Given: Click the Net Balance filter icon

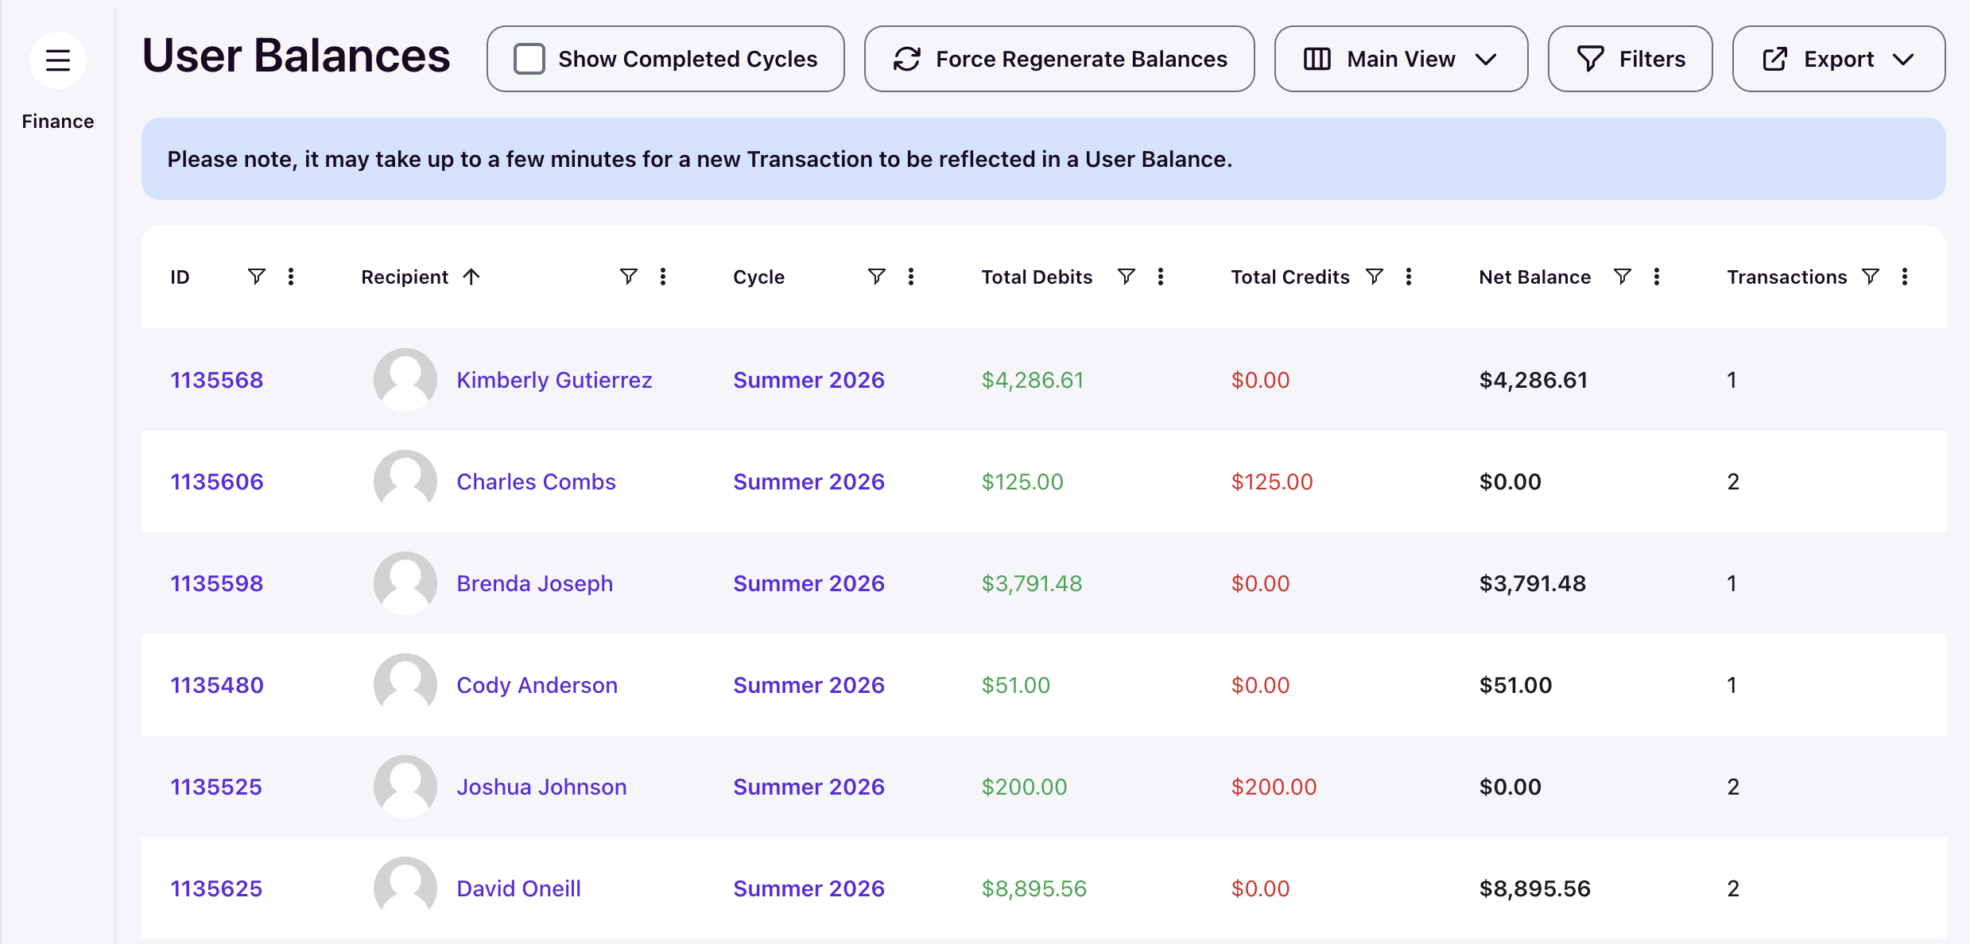Looking at the screenshot, I should pos(1622,277).
